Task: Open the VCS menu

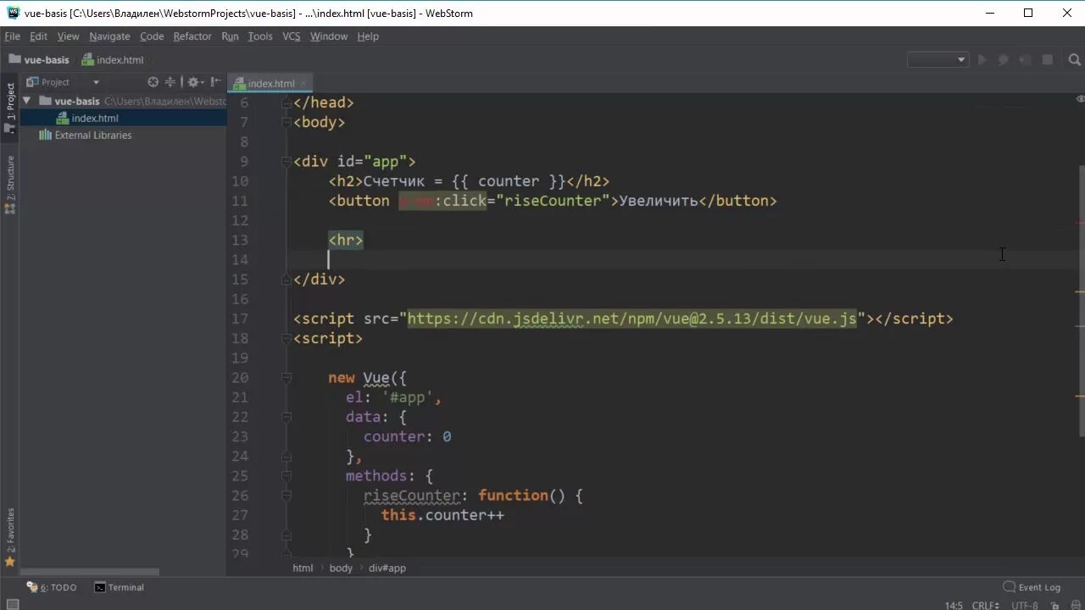Action: pyautogui.click(x=291, y=36)
